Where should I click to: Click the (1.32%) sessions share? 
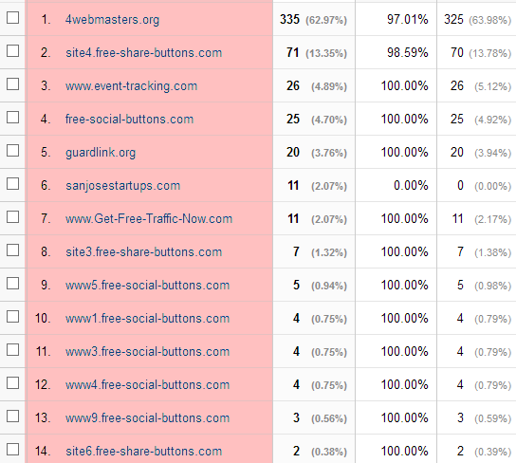(x=329, y=253)
